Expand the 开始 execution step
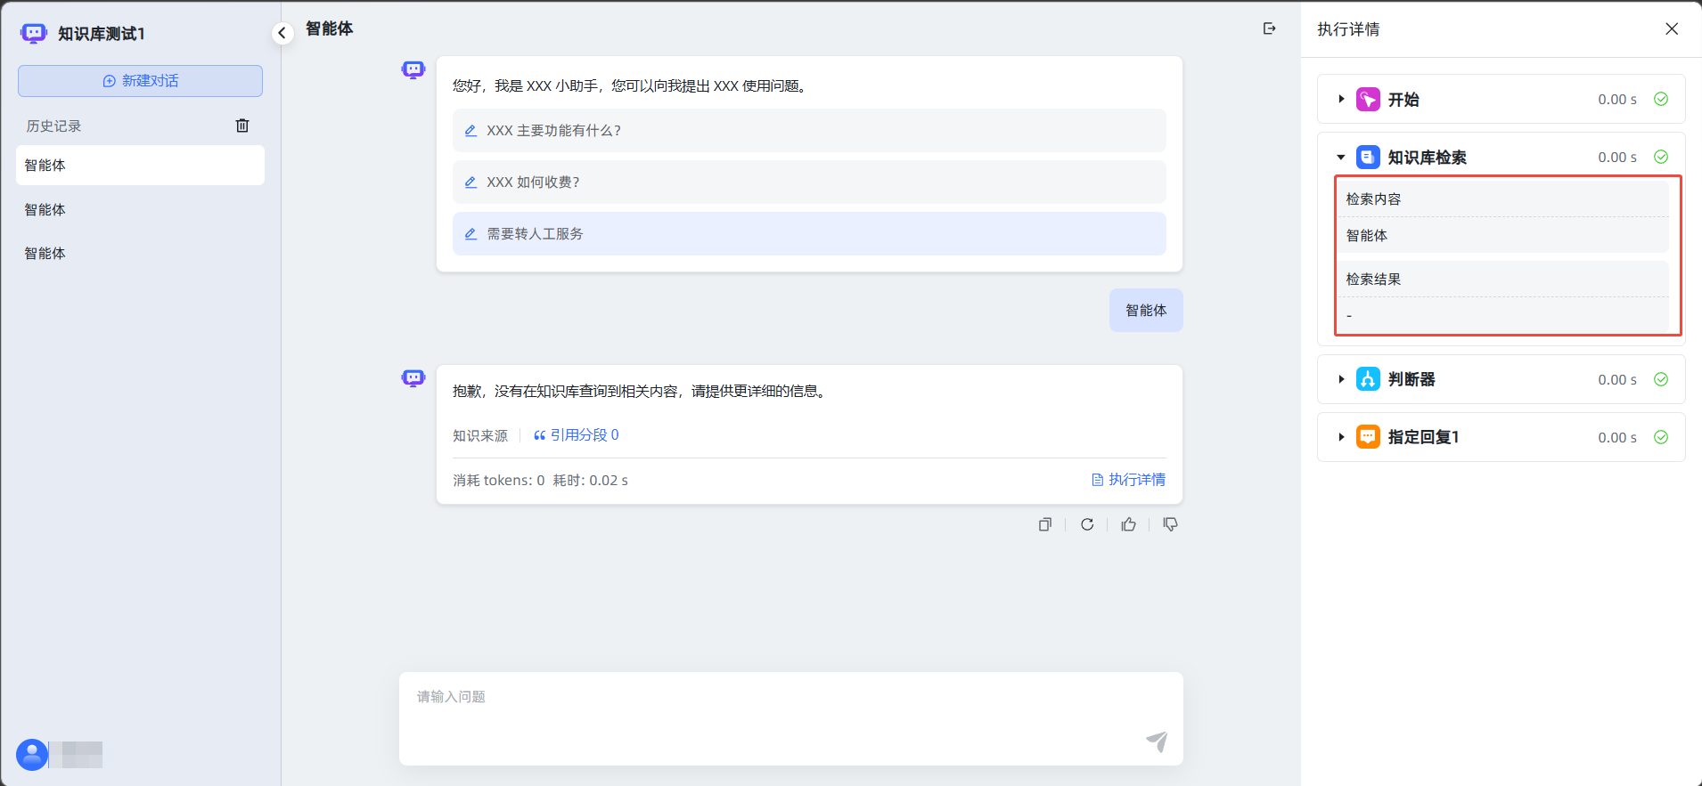This screenshot has width=1702, height=786. 1341,99
